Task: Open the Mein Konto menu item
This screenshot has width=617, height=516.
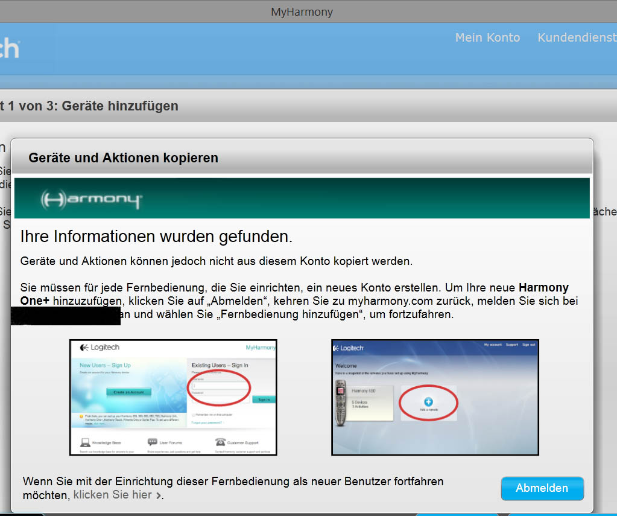Action: (487, 37)
